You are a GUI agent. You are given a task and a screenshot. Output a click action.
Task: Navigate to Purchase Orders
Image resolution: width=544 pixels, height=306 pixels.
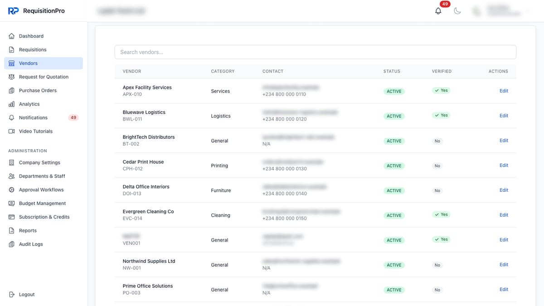44,91
